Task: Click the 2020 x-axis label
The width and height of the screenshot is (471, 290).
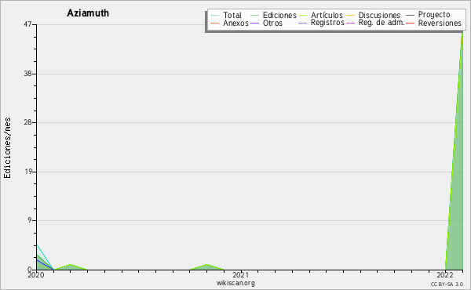Action: pyautogui.click(x=36, y=275)
